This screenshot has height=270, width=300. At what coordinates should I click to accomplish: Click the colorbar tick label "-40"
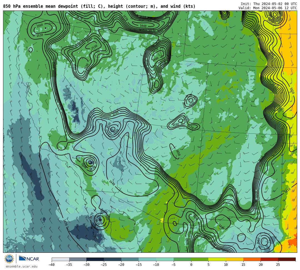click(x=51, y=265)
